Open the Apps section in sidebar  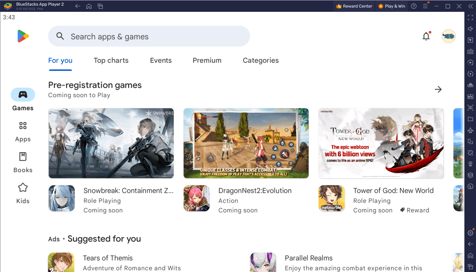pyautogui.click(x=23, y=132)
